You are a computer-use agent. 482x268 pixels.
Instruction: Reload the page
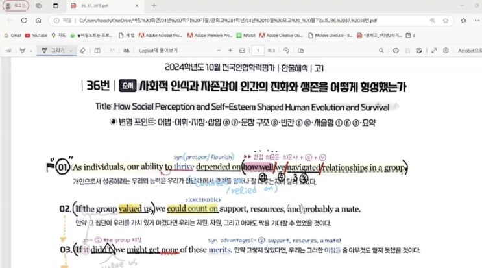pyautogui.click(x=24, y=20)
